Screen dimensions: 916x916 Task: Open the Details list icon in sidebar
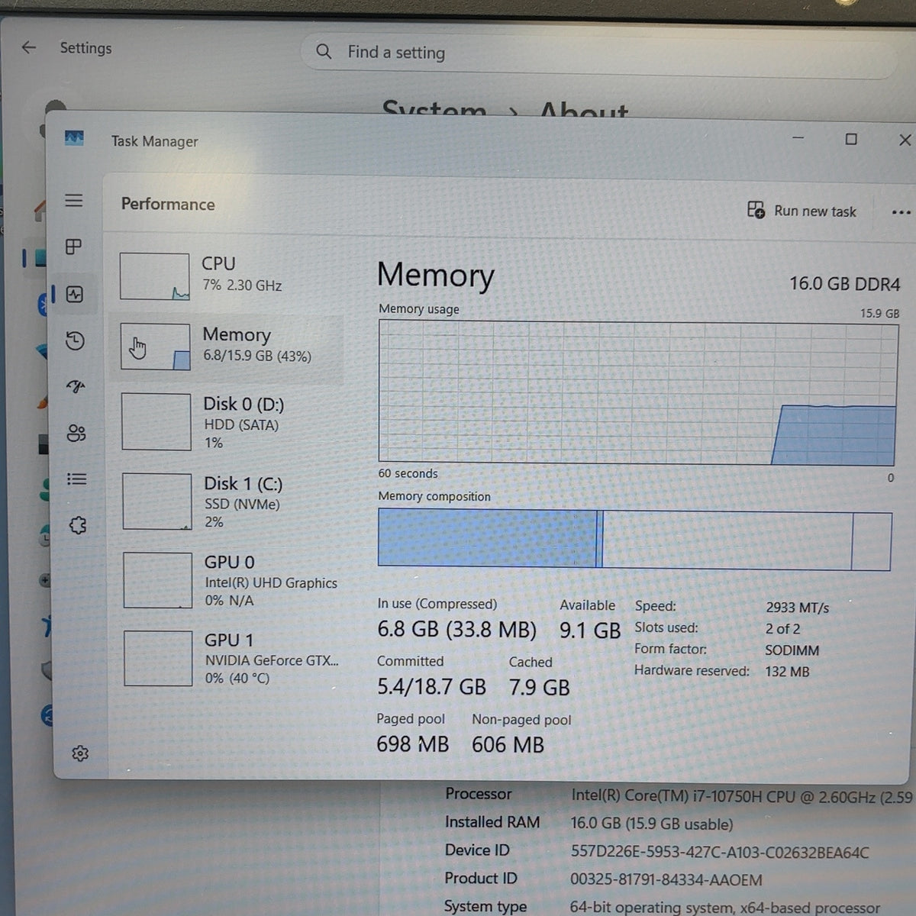pyautogui.click(x=76, y=479)
